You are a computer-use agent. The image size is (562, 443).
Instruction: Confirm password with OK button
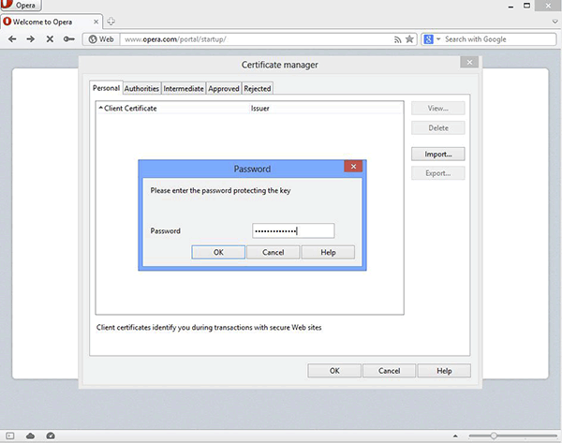(218, 252)
